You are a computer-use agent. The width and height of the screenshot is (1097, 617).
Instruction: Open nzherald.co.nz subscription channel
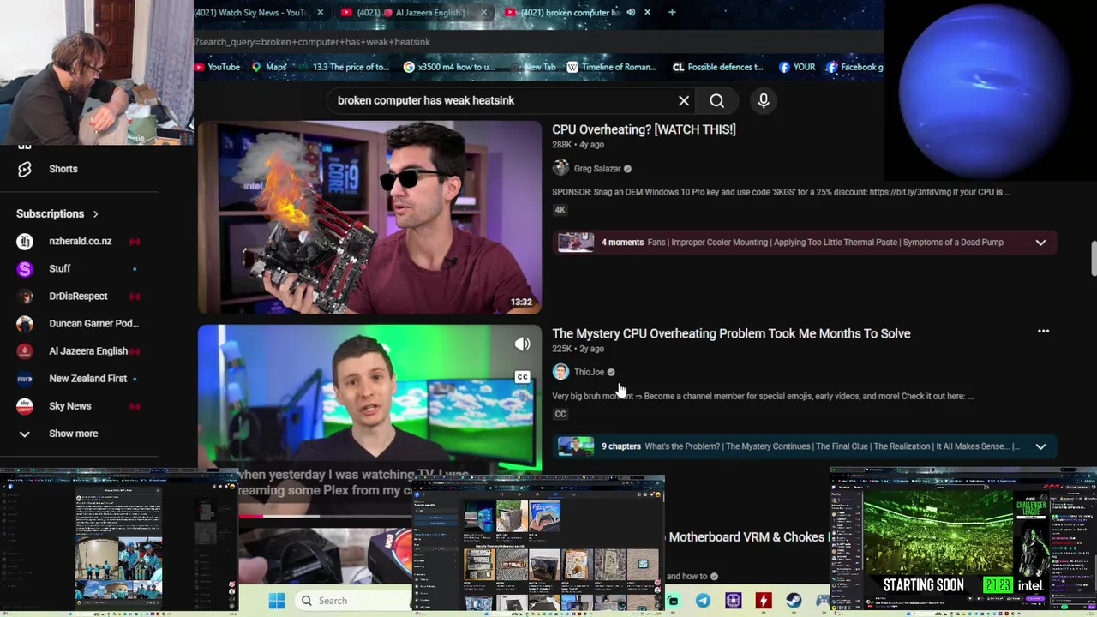(80, 241)
